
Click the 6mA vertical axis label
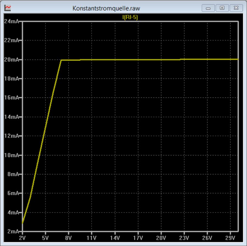[x=13, y=193]
